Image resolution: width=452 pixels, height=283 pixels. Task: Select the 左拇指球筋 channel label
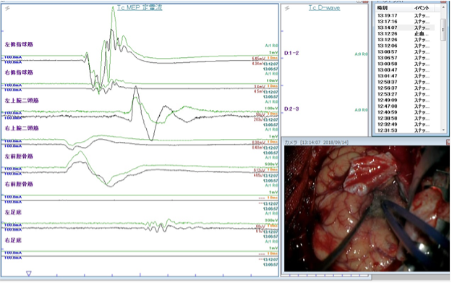click(19, 44)
